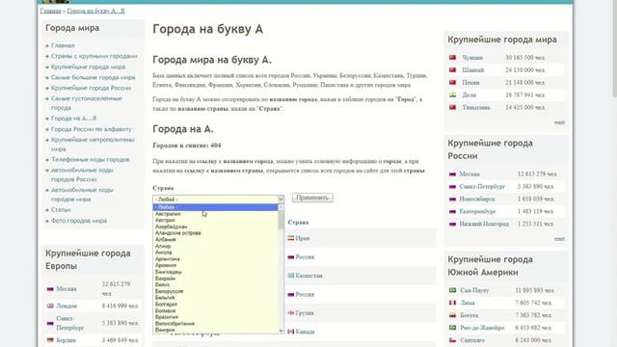Click the 30 165 500 чел. value
617x347 pixels.
pyautogui.click(x=524, y=58)
